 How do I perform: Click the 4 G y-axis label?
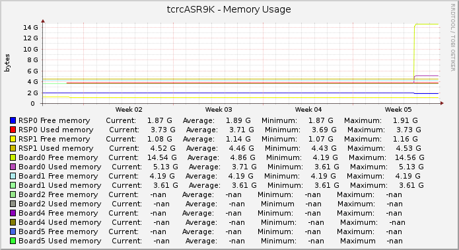pos(32,82)
